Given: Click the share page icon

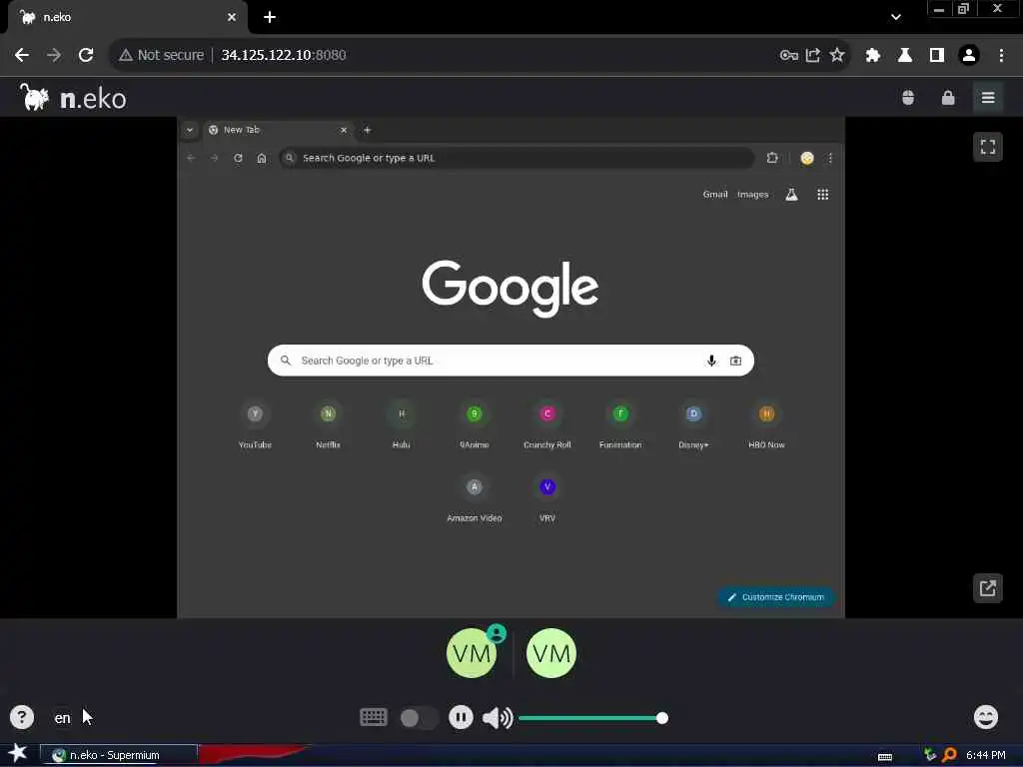Looking at the screenshot, I should pos(813,55).
